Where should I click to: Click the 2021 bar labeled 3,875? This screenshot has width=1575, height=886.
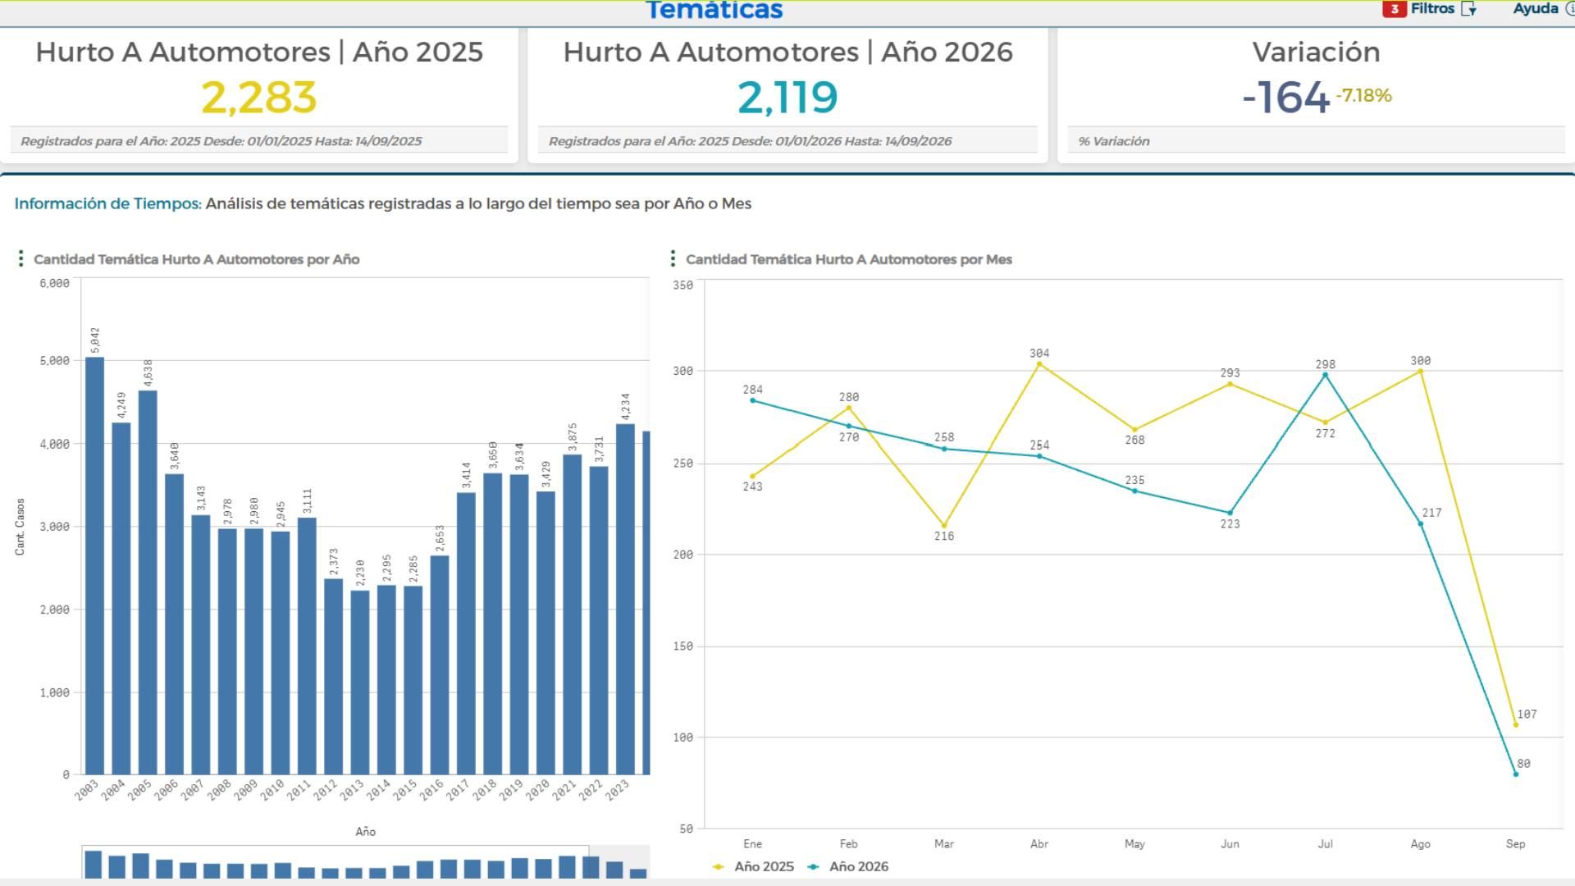click(x=573, y=614)
